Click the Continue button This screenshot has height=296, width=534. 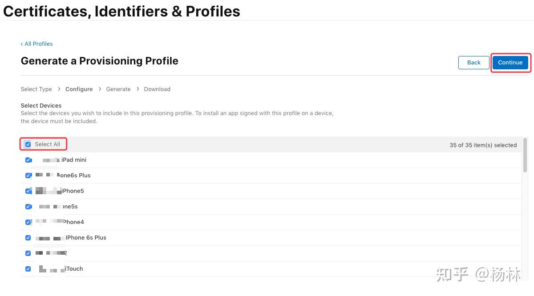tap(510, 63)
